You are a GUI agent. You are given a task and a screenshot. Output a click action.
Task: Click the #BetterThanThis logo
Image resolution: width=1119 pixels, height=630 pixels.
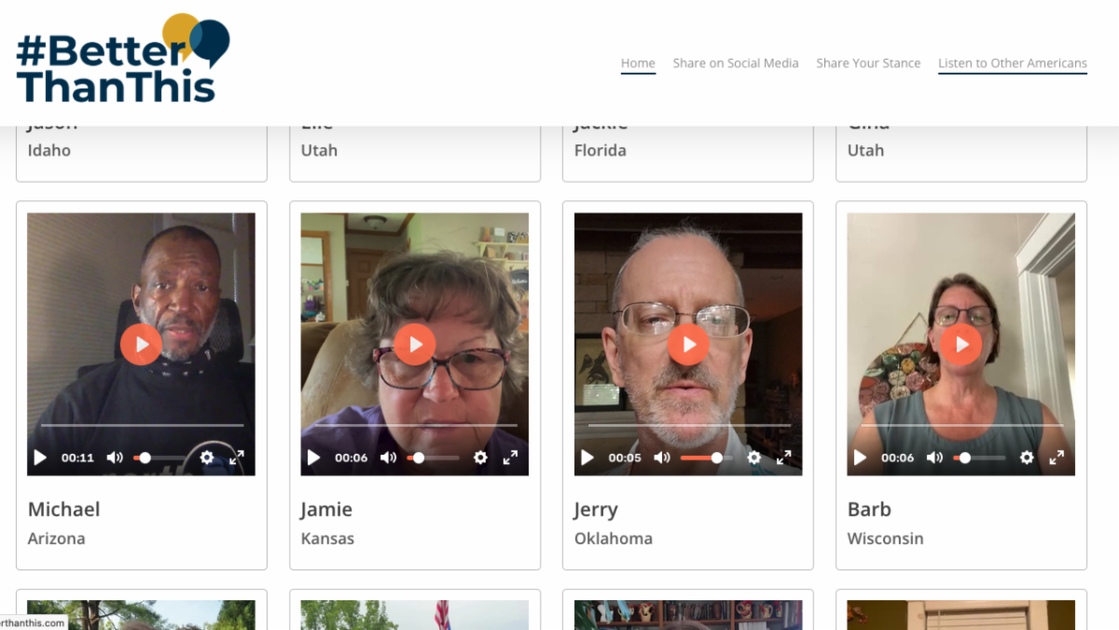[x=122, y=59]
